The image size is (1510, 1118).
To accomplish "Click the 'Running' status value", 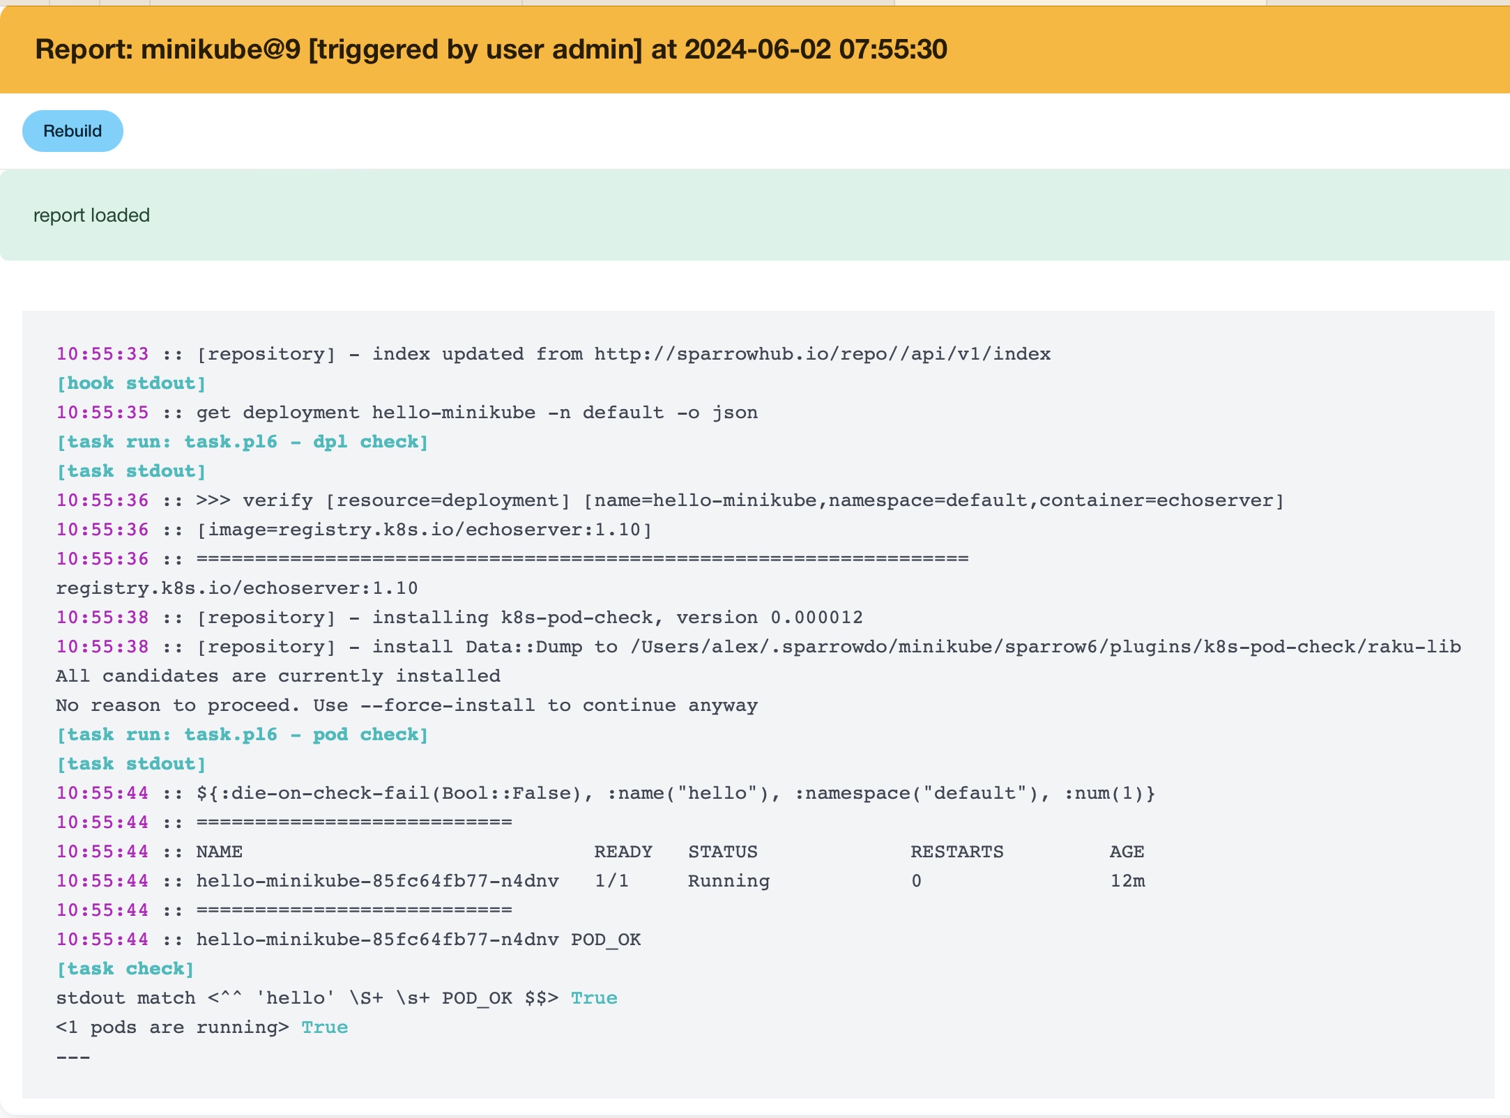I will (729, 881).
